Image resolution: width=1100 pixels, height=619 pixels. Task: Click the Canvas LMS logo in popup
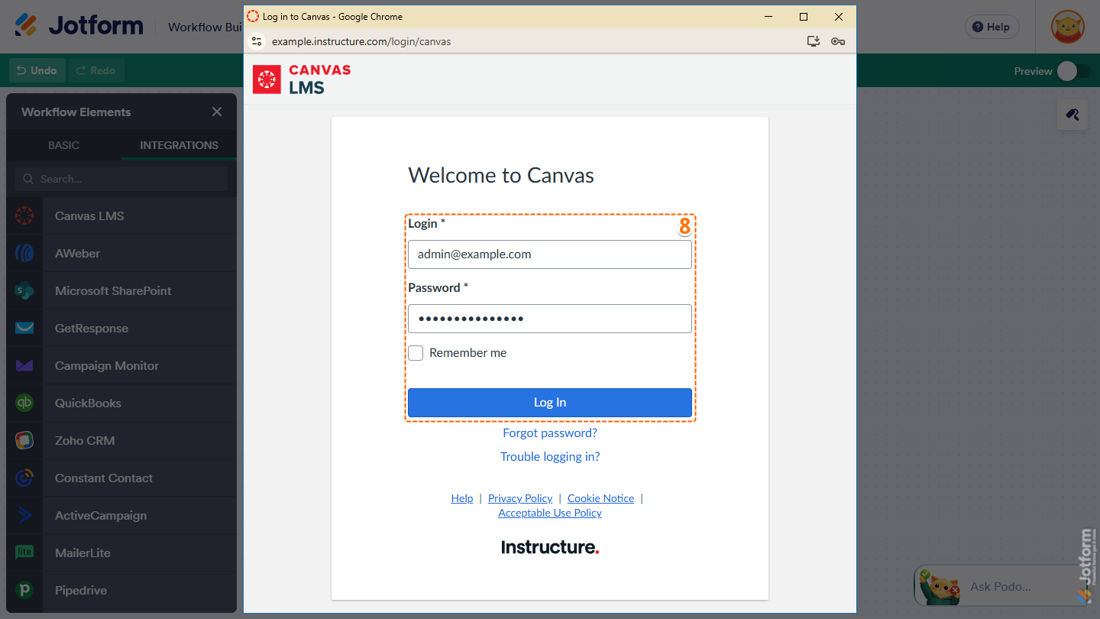[x=302, y=79]
